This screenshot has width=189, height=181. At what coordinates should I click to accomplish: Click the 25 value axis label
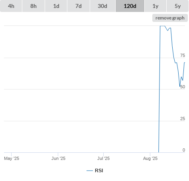(x=183, y=119)
